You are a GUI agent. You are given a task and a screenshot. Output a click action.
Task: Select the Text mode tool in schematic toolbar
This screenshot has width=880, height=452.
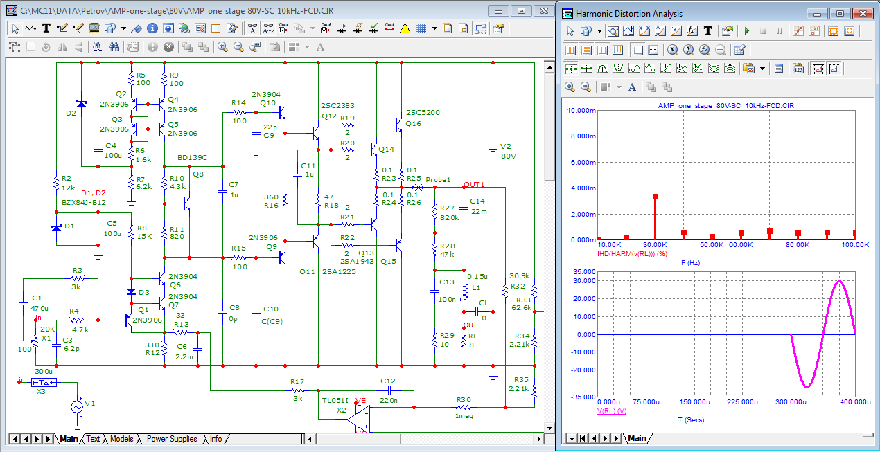(x=46, y=28)
